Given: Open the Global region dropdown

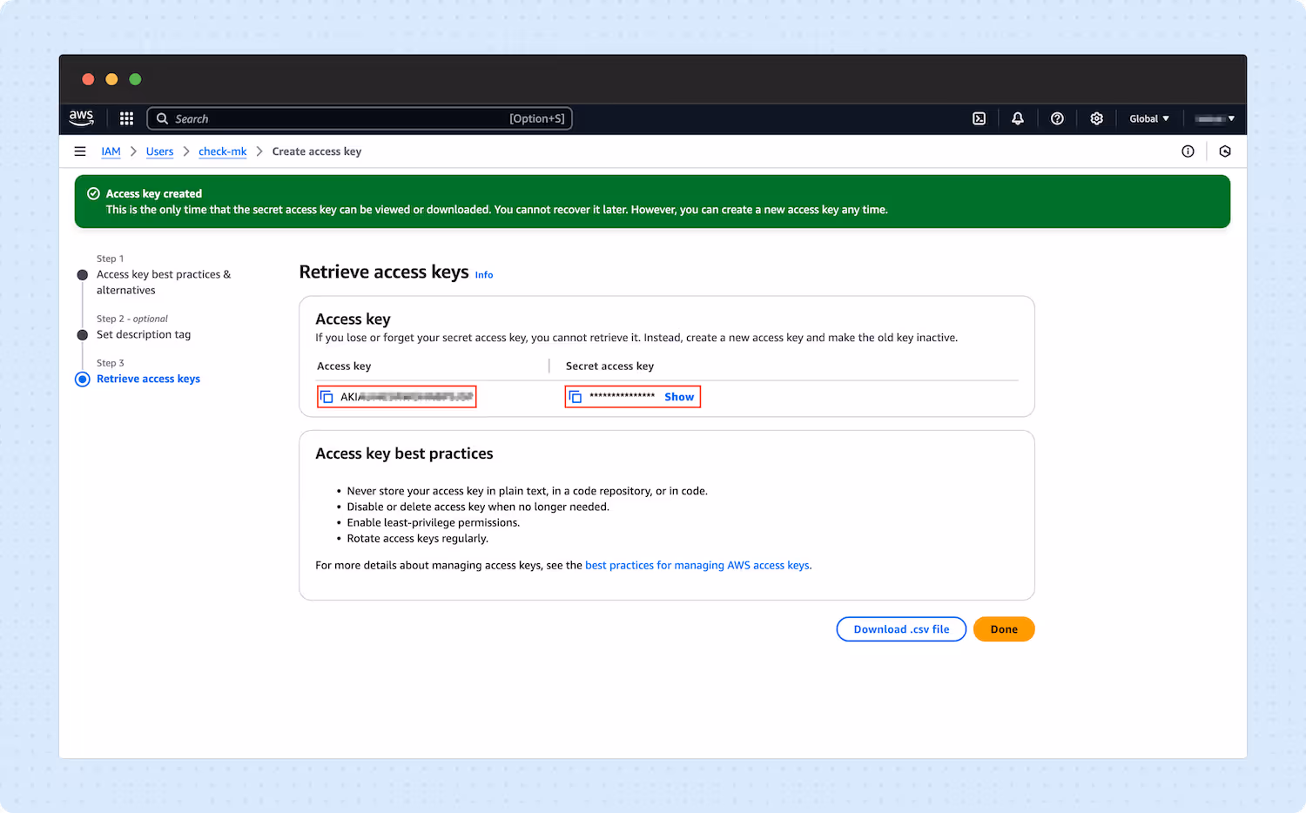Looking at the screenshot, I should [1148, 118].
